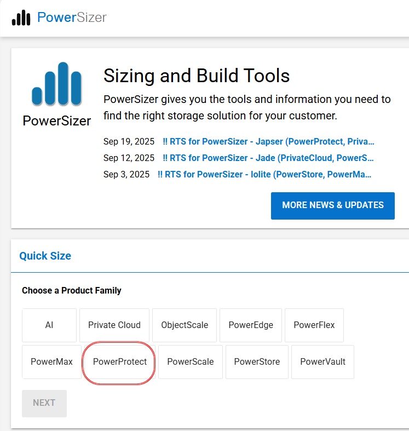This screenshot has width=409, height=431.
Task: Select the Quick Size section heading
Action: coord(45,256)
